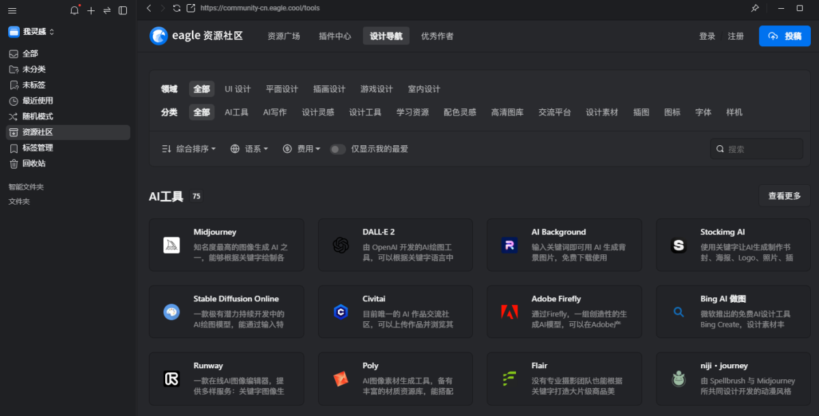Screen dimensions: 819x416
Task: Filter category by 高清图库
Action: (x=507, y=113)
